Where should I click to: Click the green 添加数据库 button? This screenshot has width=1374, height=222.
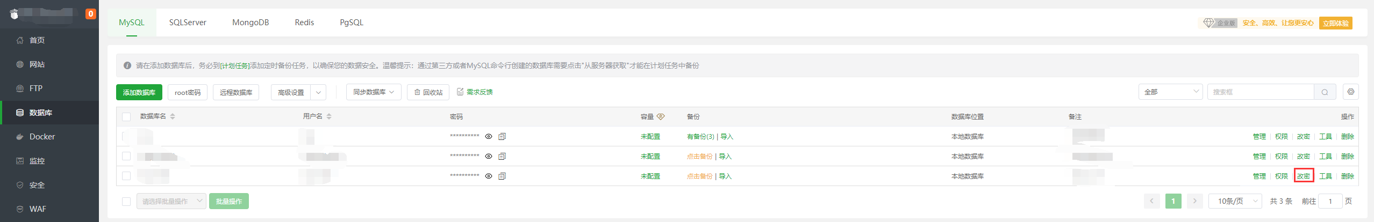139,92
